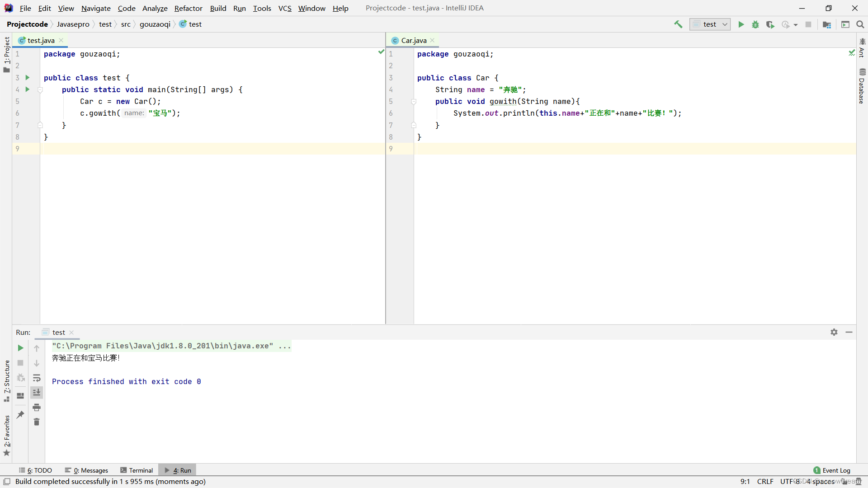Collapse the main method fold marker
The image size is (868, 488).
click(40, 90)
